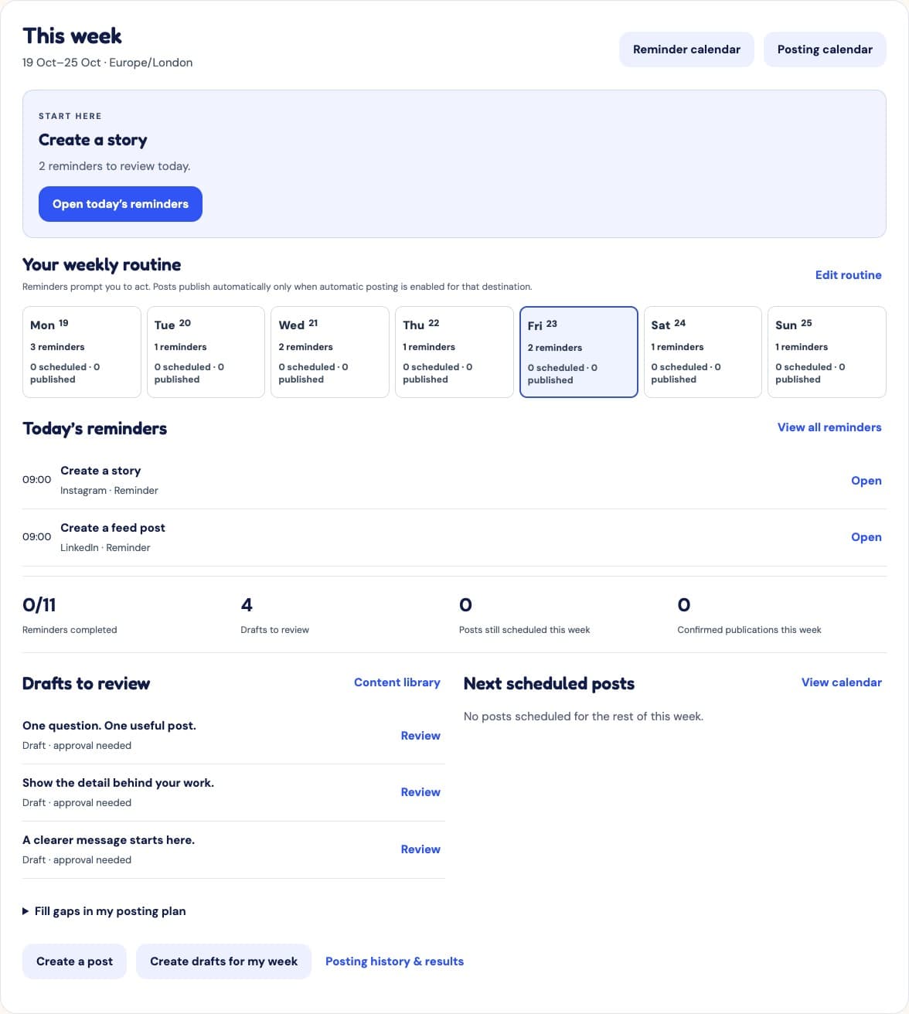Open the Create a feed post reminder

coord(866,537)
